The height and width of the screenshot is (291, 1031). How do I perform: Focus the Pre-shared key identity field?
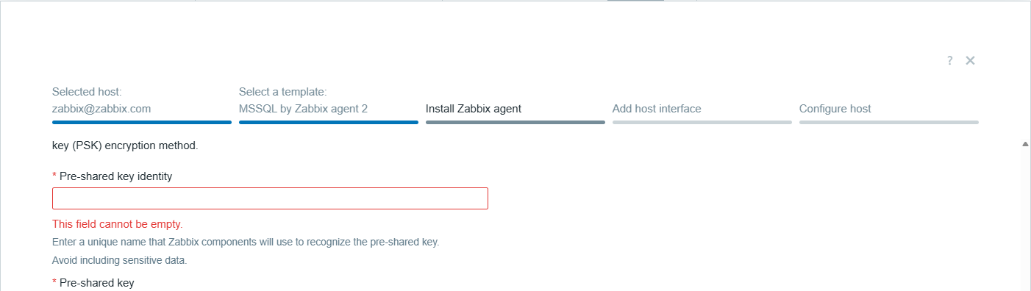coord(270,198)
